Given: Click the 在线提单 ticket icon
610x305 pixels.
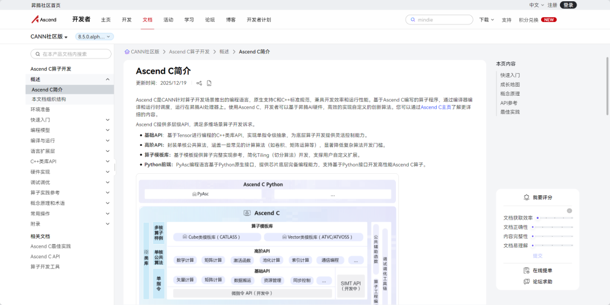Looking at the screenshot, I should point(526,270).
